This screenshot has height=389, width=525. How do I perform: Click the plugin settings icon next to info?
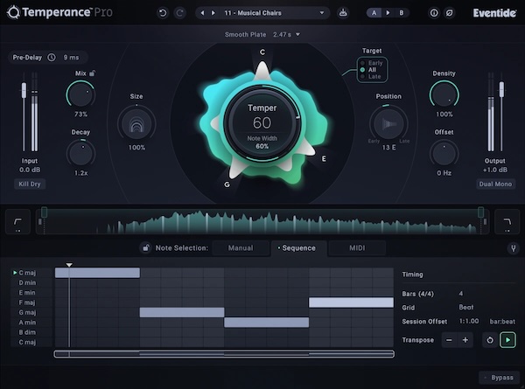click(449, 13)
